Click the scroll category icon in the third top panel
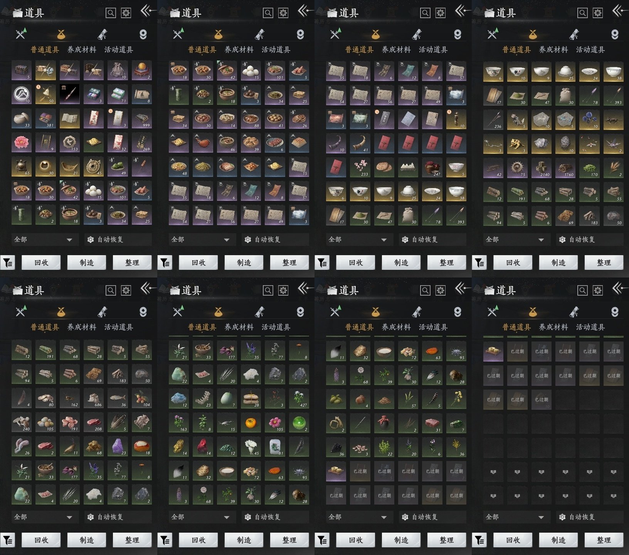Image resolution: width=629 pixels, height=555 pixels. 417,34
